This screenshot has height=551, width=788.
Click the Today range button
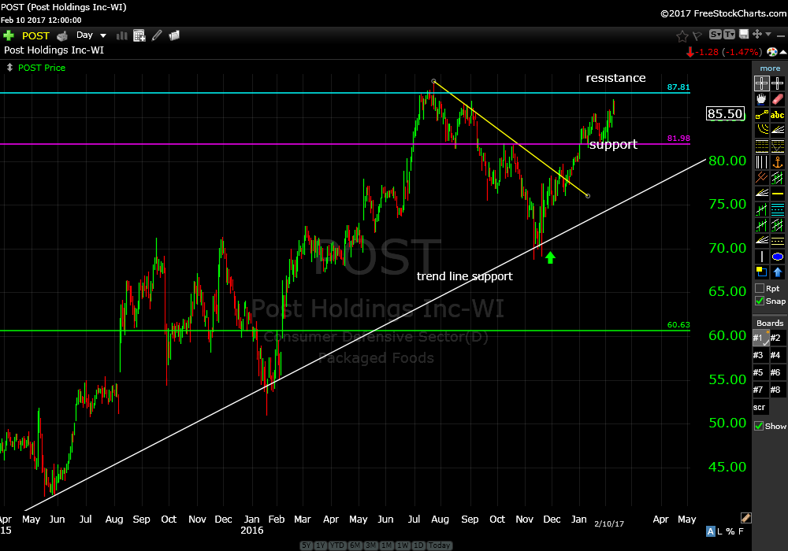[x=440, y=545]
